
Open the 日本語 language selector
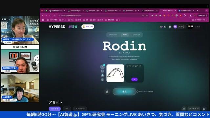(x=198, y=27)
